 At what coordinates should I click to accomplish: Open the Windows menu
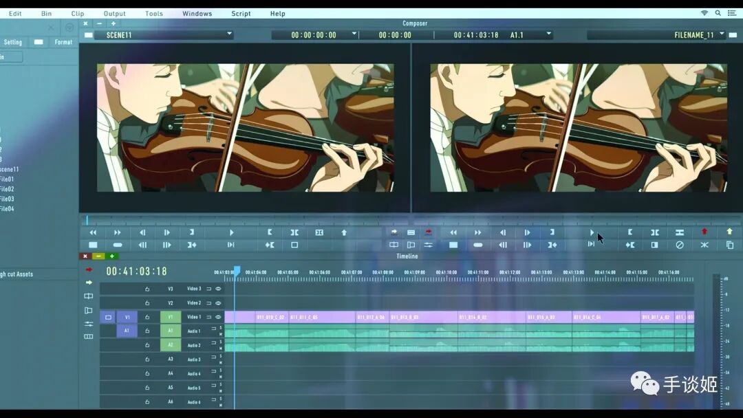[x=197, y=13]
